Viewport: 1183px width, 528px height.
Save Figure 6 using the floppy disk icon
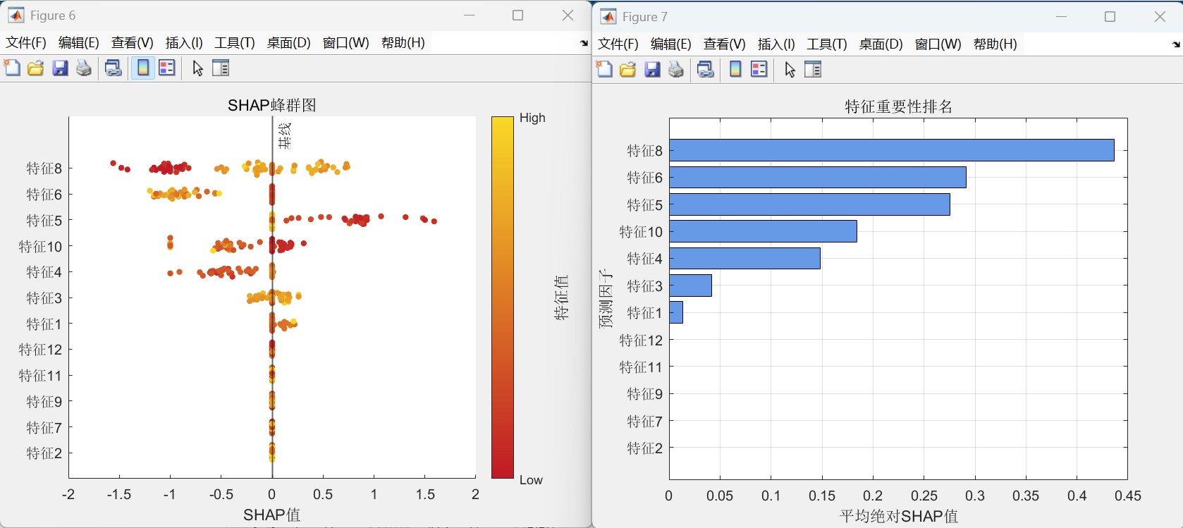click(x=60, y=68)
